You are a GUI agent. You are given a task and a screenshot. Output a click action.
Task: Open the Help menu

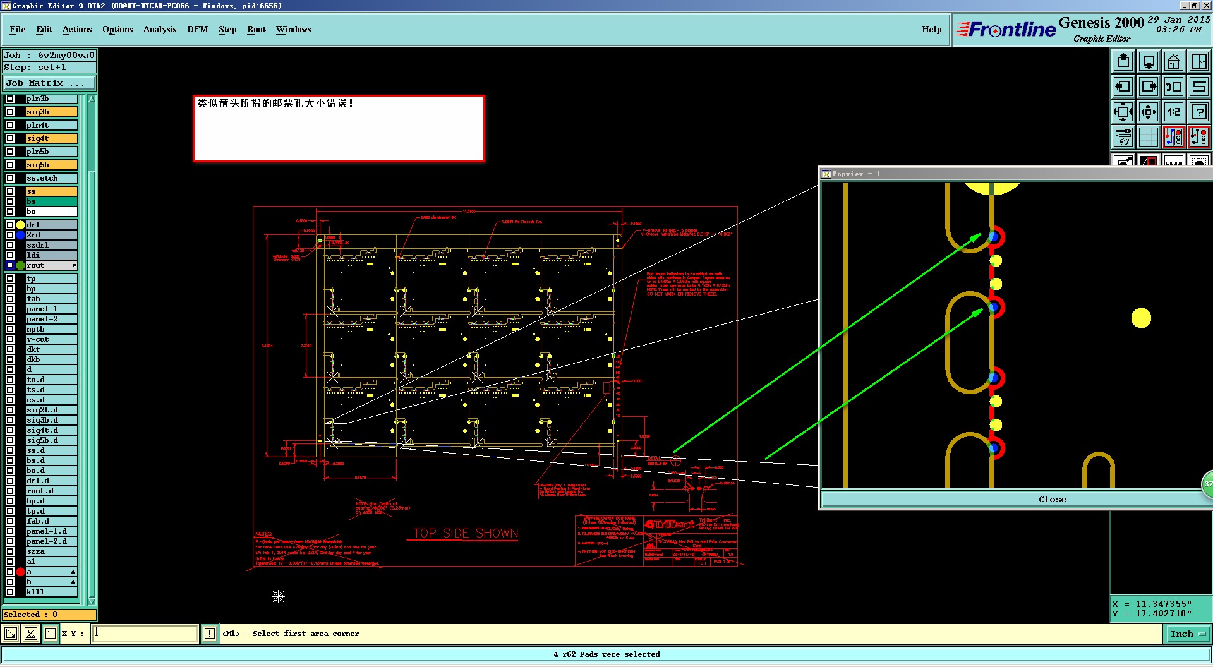click(931, 29)
